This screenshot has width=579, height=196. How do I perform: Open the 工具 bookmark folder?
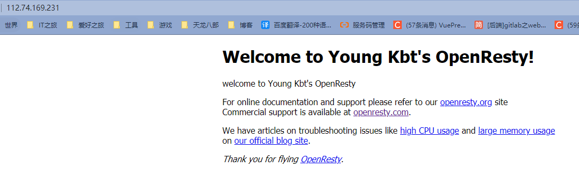(x=126, y=25)
